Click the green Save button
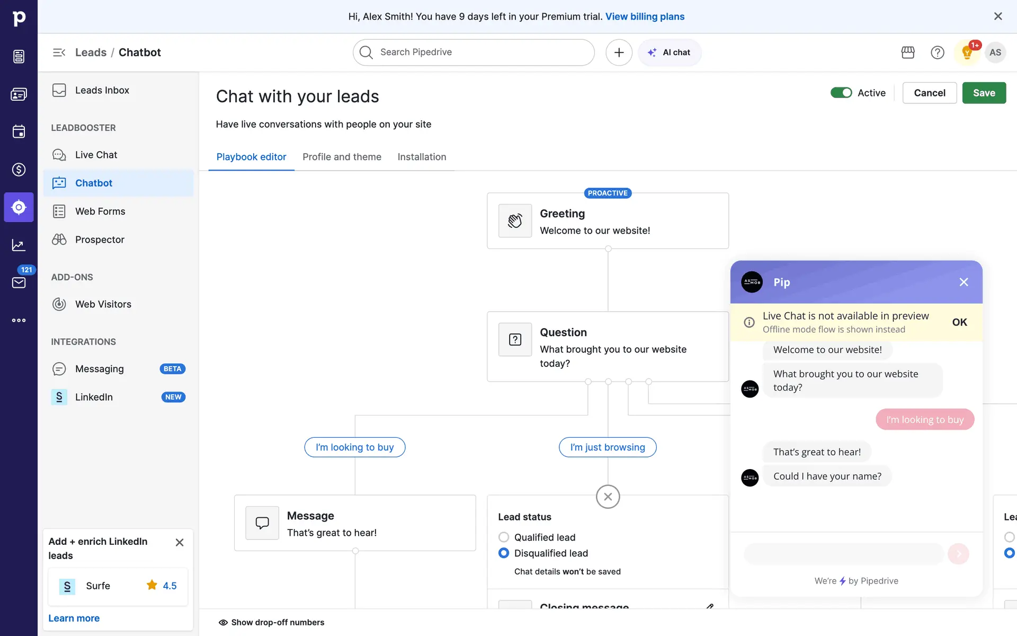Image resolution: width=1017 pixels, height=636 pixels. (984, 93)
